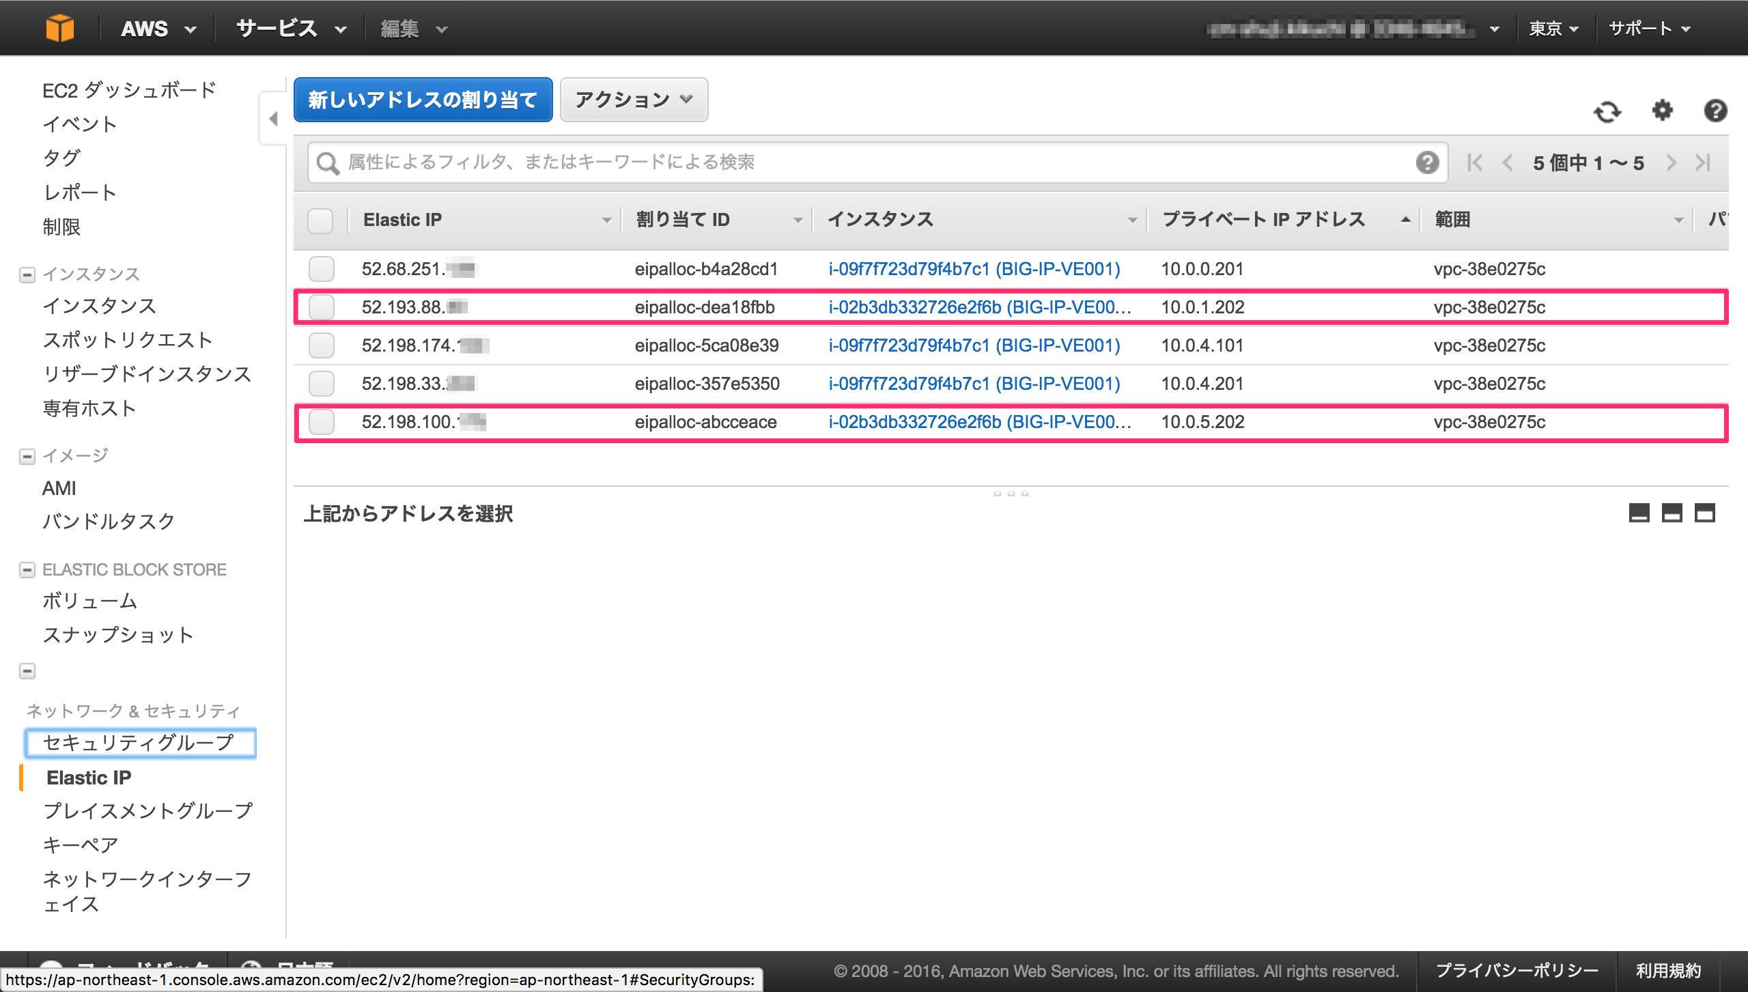Open 専有ホスト in sidebar
This screenshot has width=1748, height=992.
click(x=89, y=408)
